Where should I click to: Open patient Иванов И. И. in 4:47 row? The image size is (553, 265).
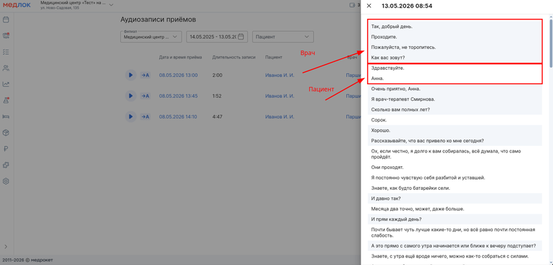click(x=279, y=117)
